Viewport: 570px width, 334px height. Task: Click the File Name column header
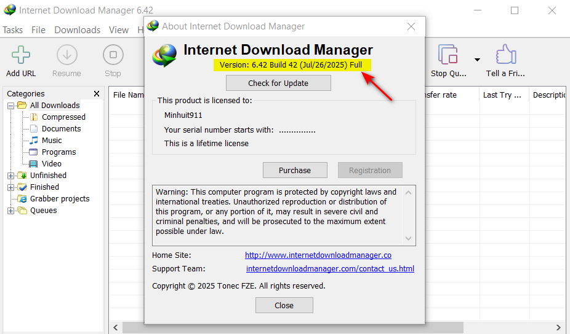[128, 95]
